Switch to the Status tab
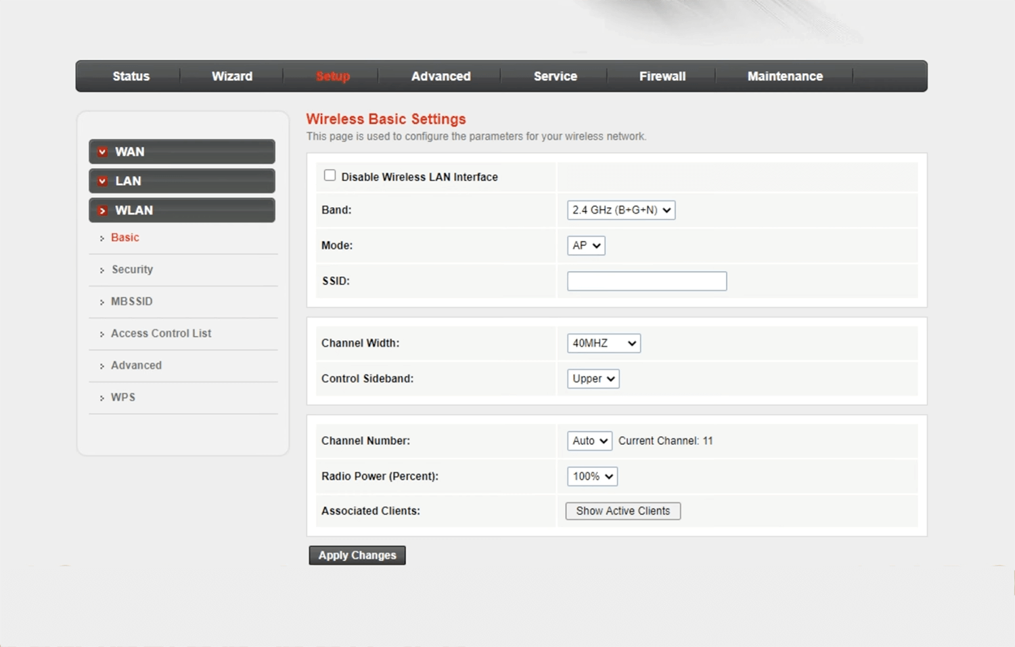The height and width of the screenshot is (647, 1015). [131, 76]
